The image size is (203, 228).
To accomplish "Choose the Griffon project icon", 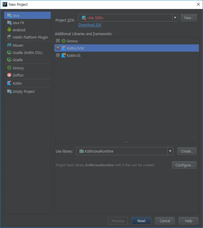I will point(9,75).
